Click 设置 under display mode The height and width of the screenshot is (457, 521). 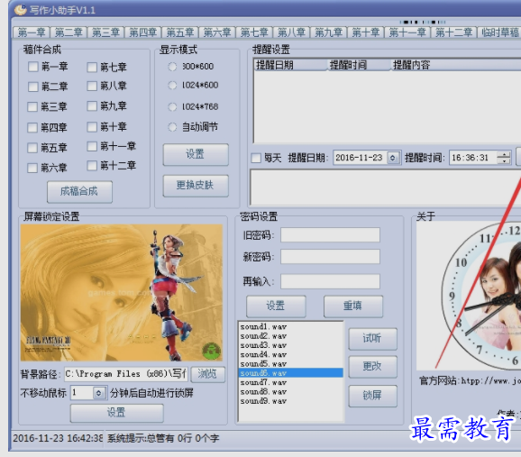click(196, 154)
